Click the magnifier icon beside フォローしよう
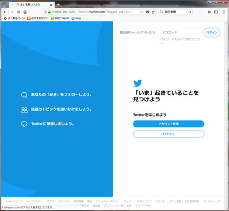The width and height of the screenshot is (229, 211). [24, 95]
